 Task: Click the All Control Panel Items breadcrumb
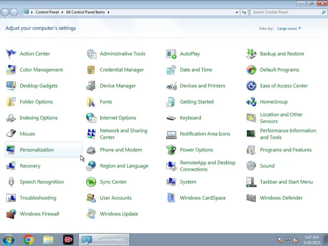pyautogui.click(x=85, y=12)
